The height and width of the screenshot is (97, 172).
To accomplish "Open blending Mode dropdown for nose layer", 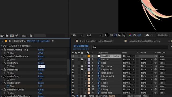I will [128, 63].
